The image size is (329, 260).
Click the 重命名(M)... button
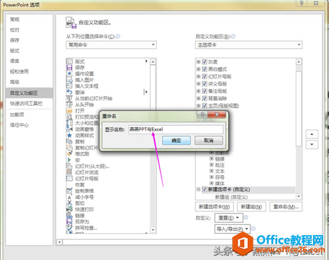[286, 207]
